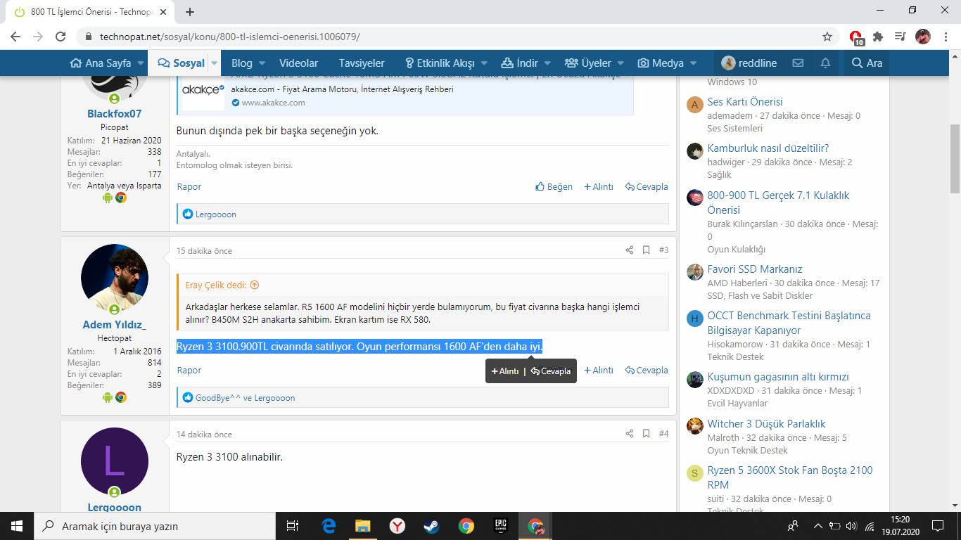The width and height of the screenshot is (961, 540).
Task: Open Steam from the taskbar
Action: [x=431, y=526]
